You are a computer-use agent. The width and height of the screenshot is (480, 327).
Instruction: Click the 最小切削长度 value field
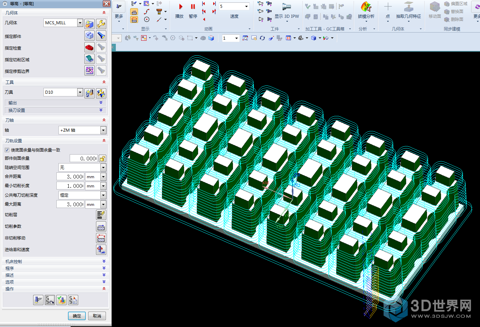pos(70,186)
